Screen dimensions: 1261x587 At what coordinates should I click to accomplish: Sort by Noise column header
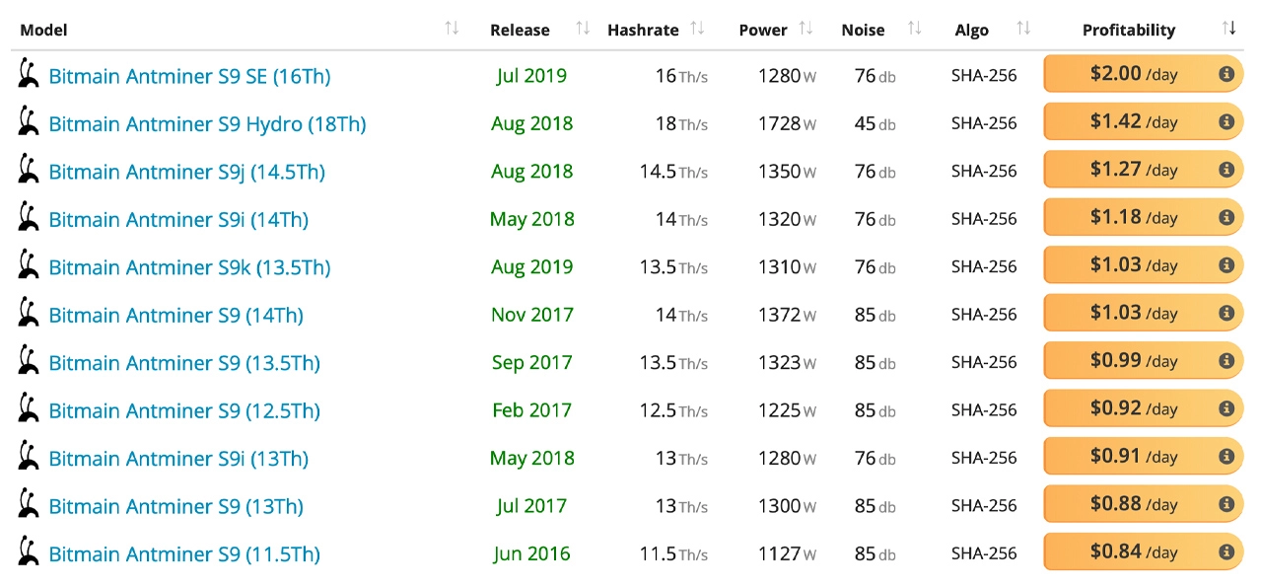coord(863,30)
